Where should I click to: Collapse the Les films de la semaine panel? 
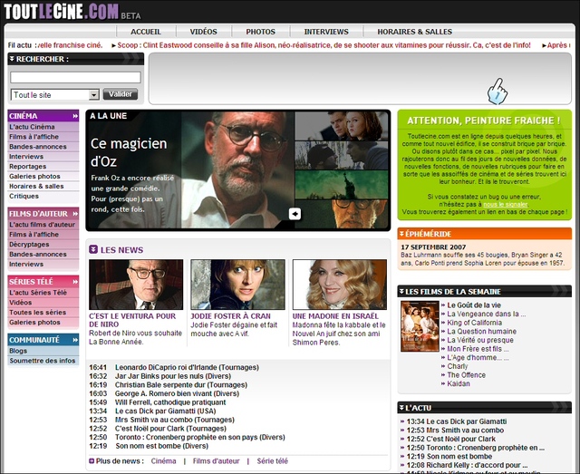pyautogui.click(x=402, y=291)
